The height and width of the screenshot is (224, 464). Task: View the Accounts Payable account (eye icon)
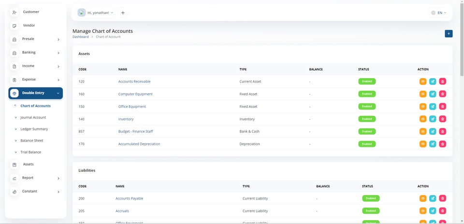pos(423,198)
